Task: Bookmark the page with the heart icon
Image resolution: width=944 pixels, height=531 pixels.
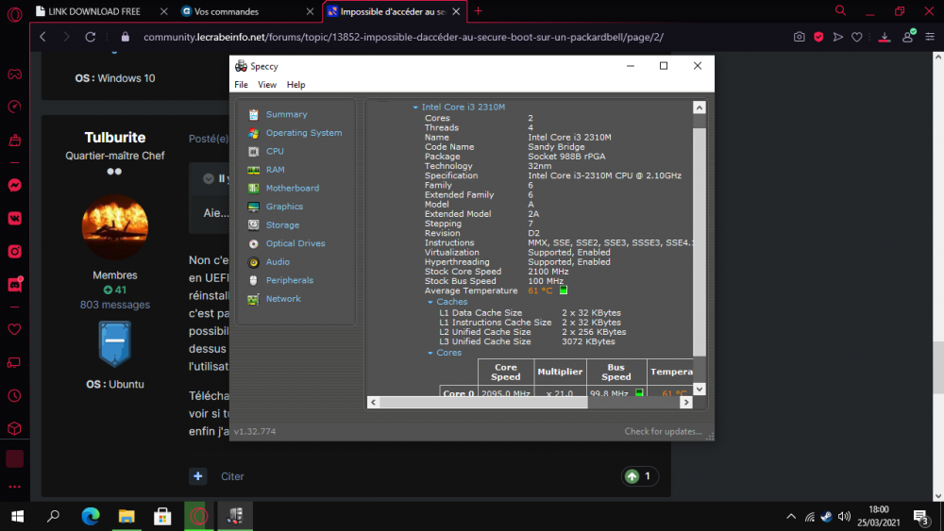Action: pos(857,37)
